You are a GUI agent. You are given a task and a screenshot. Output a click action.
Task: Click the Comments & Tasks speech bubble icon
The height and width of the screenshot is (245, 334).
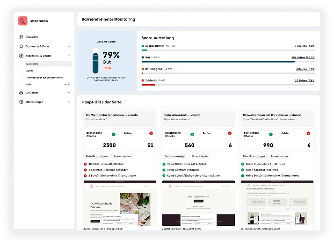[21, 46]
